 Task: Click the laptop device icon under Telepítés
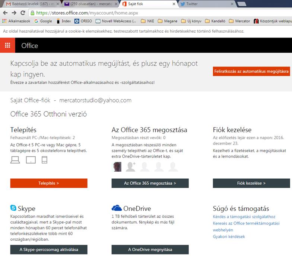(x=15, y=160)
